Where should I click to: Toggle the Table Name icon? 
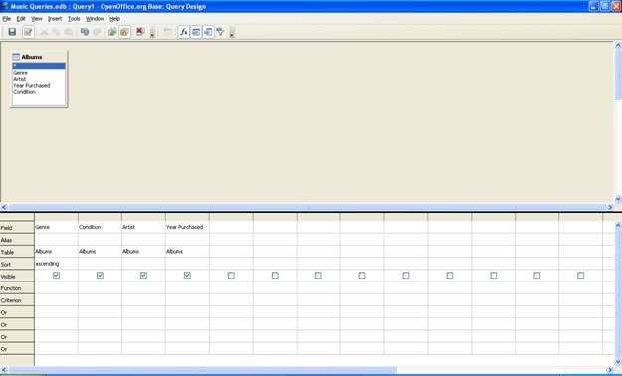[196, 32]
